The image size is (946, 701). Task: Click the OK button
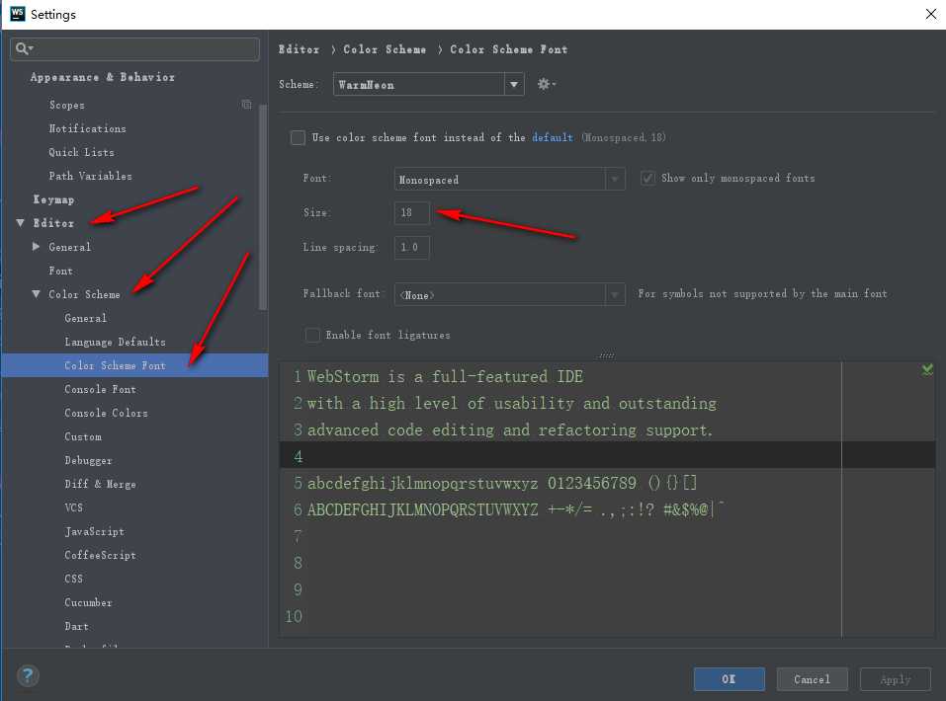729,679
